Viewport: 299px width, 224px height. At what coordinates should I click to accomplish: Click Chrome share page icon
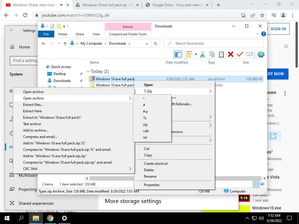(x=253, y=15)
